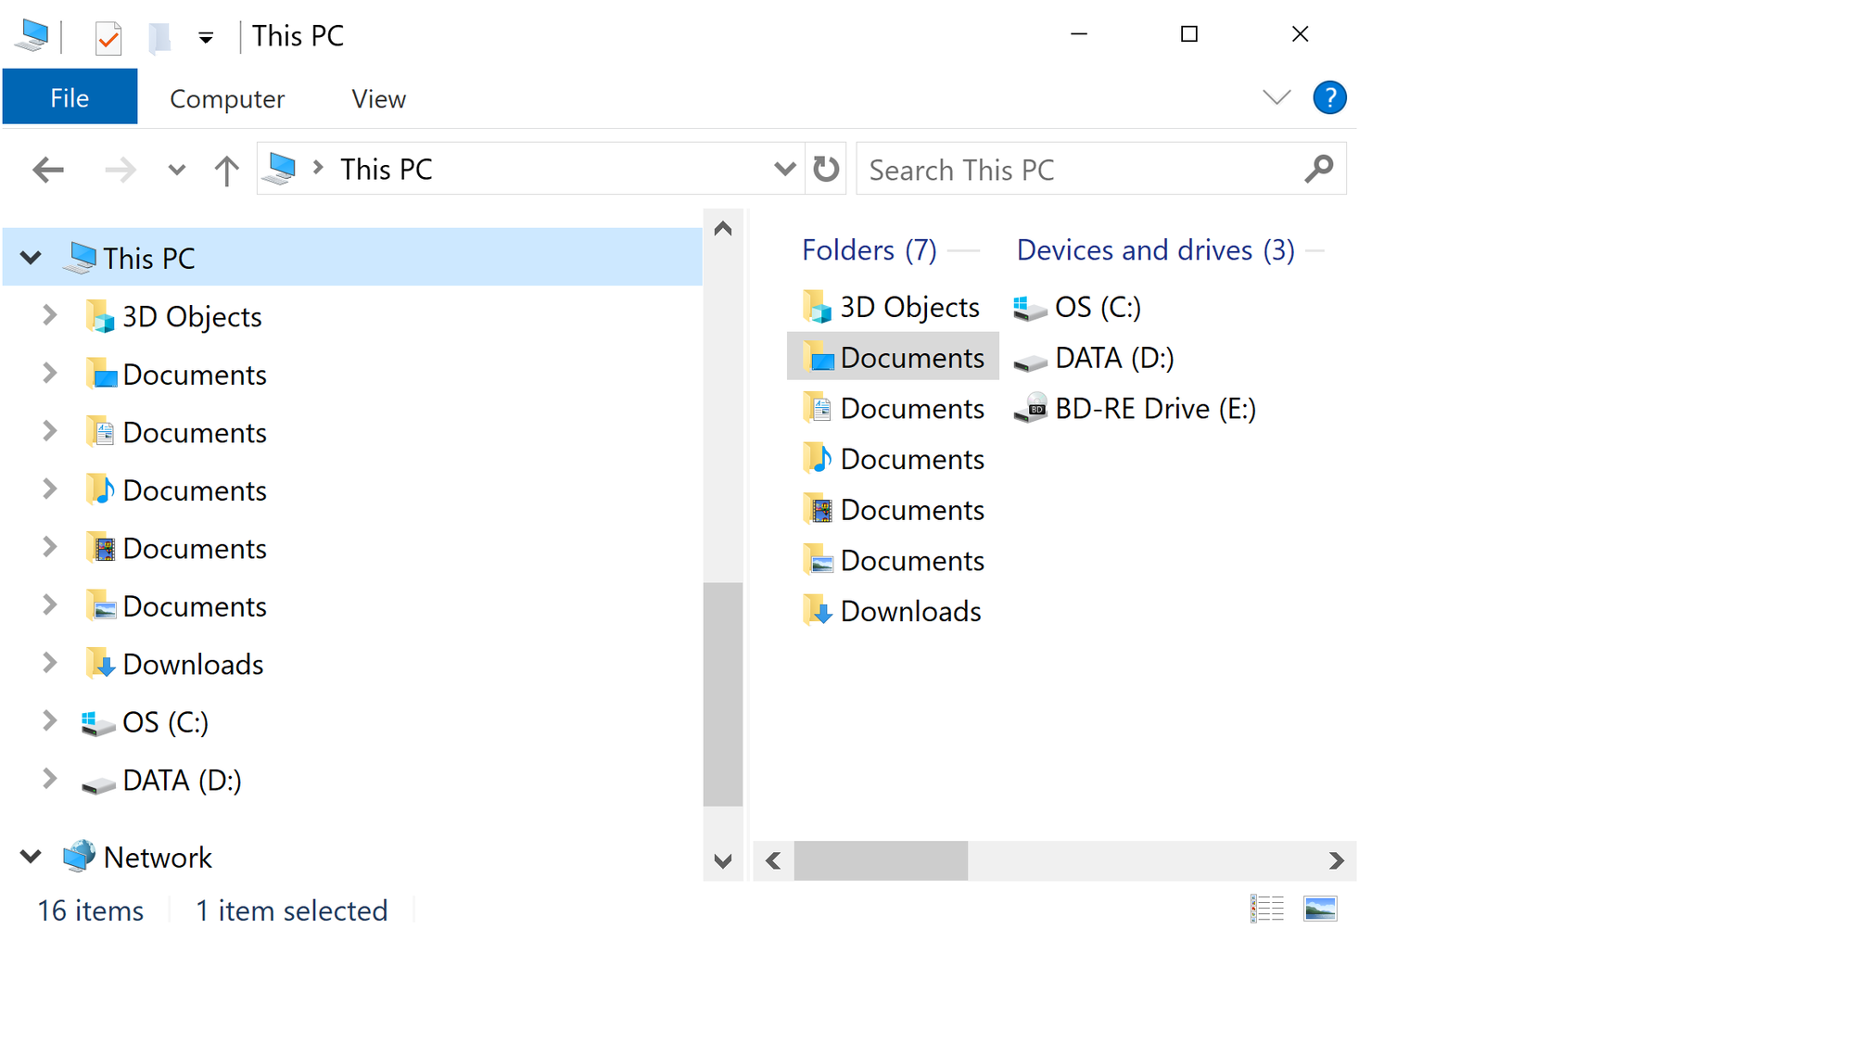Refresh This PC with the refresh button
The image size is (1854, 1043).
point(826,169)
